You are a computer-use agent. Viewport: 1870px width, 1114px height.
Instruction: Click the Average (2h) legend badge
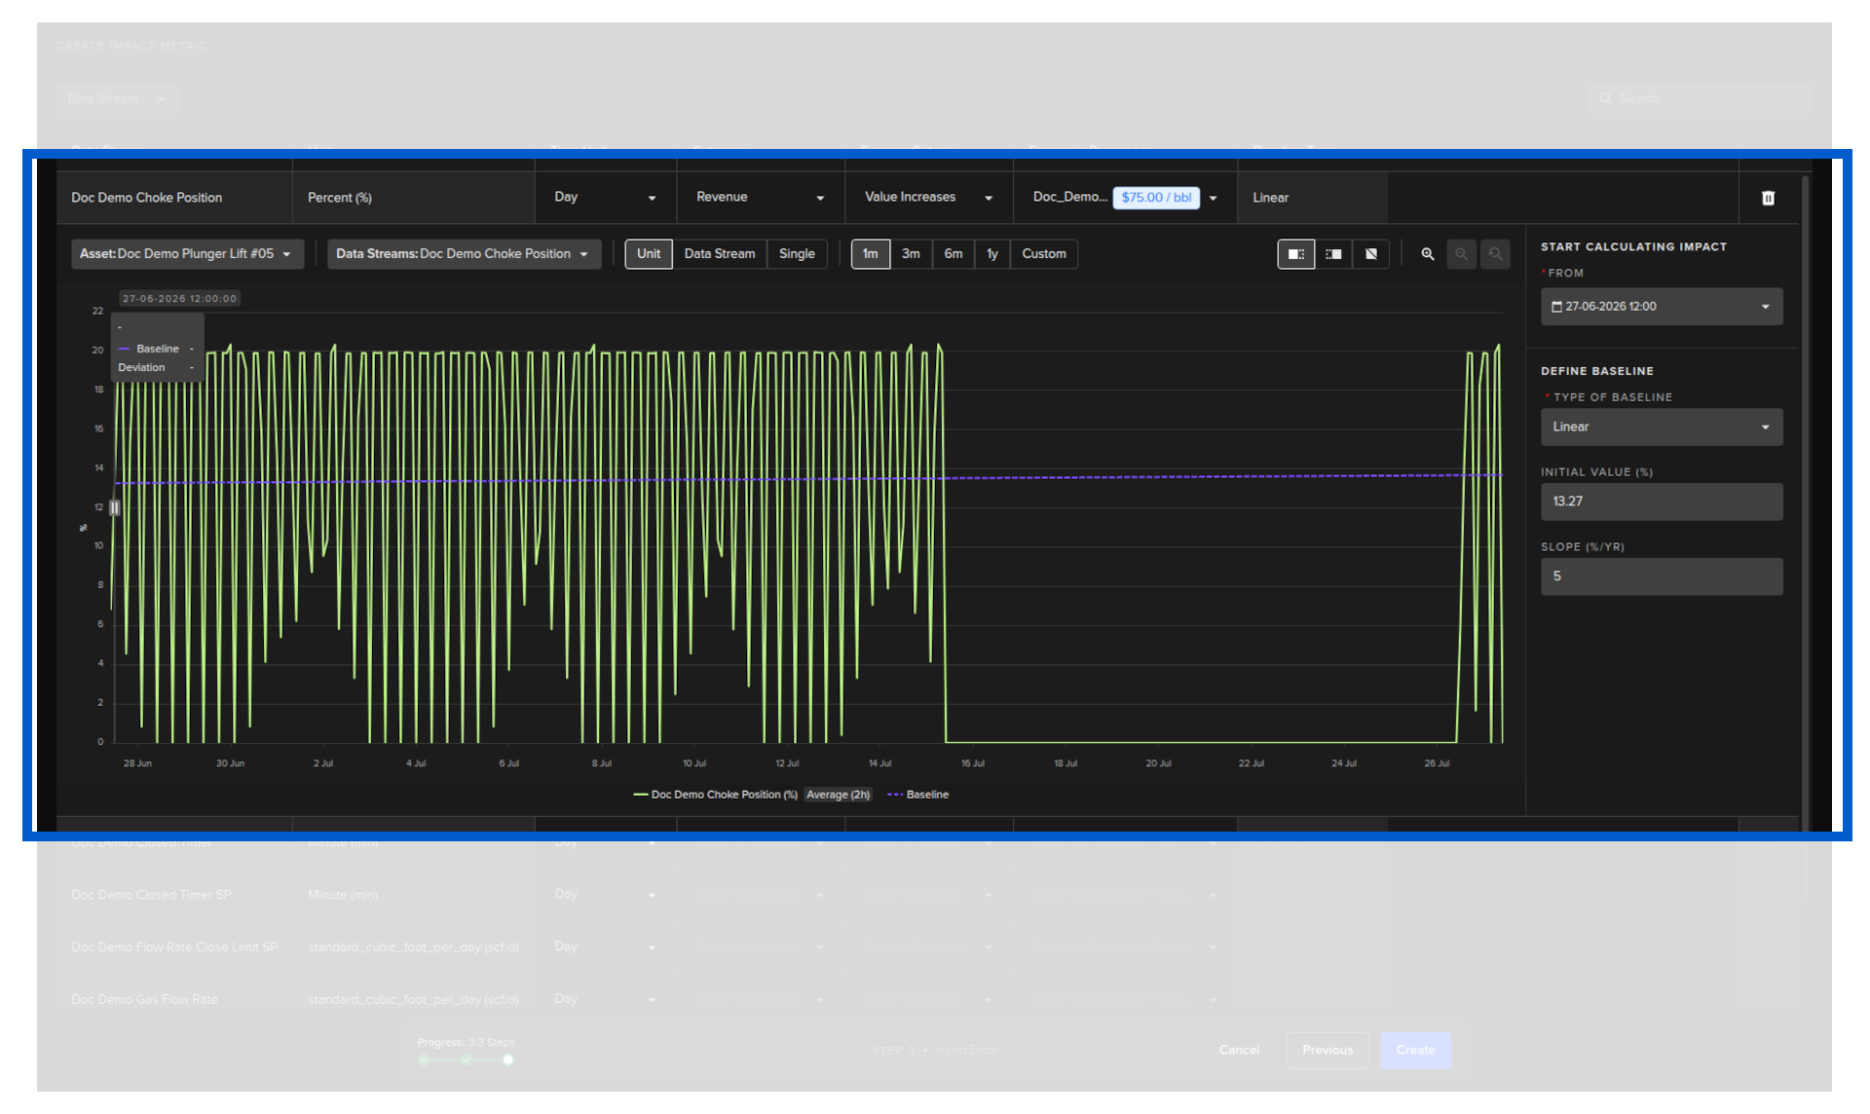point(838,795)
